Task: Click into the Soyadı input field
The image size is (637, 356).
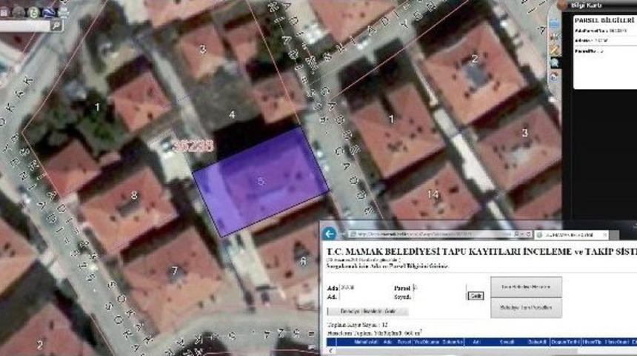Action: (439, 297)
